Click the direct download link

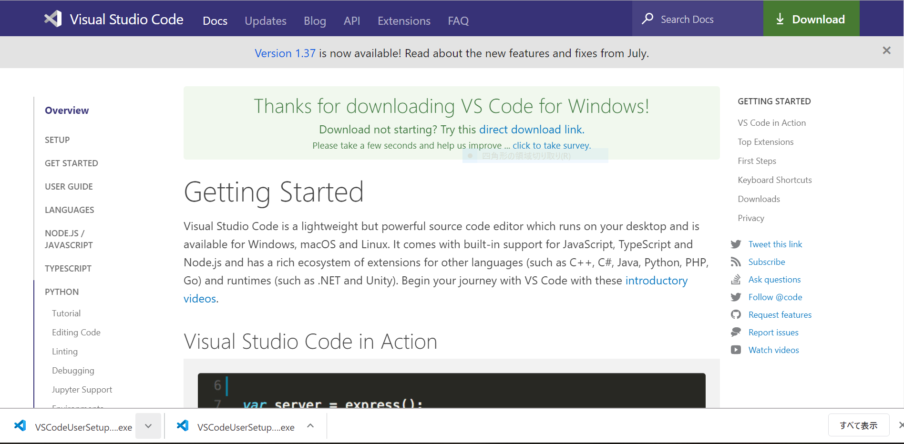click(531, 130)
